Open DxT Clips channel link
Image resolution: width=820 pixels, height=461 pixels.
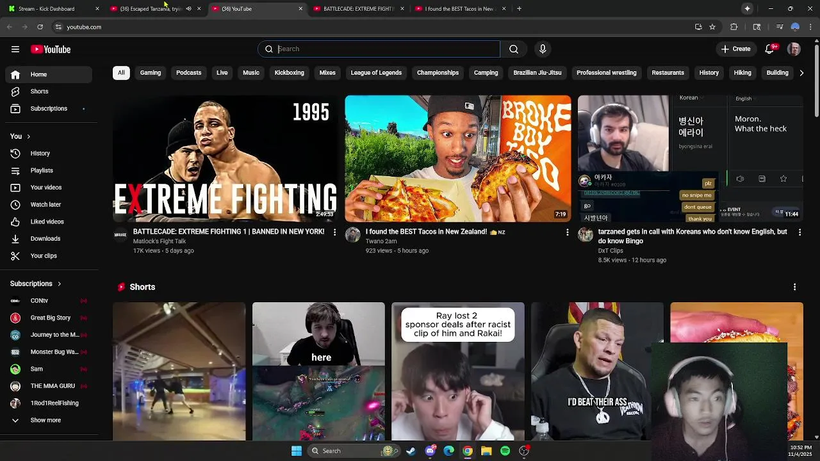point(611,251)
